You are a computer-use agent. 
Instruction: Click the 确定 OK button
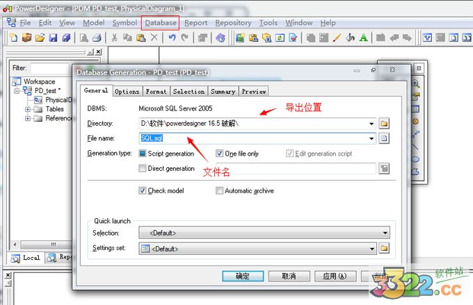[243, 276]
